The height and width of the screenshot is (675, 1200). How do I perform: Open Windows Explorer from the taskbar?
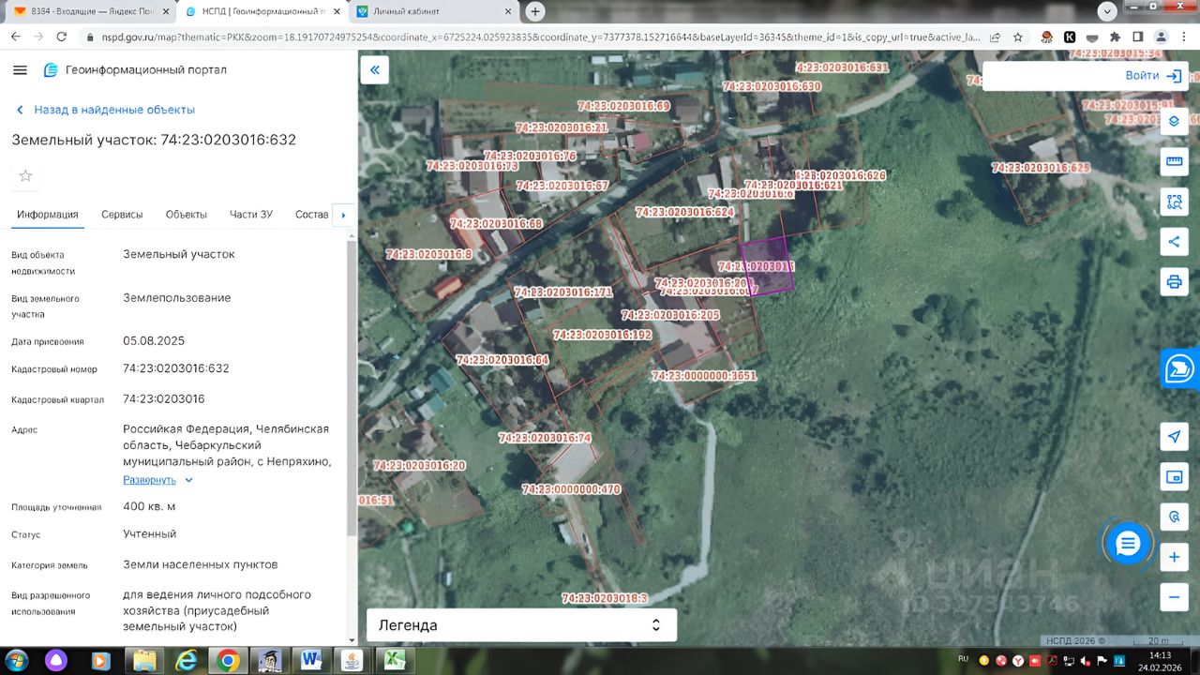tap(145, 660)
